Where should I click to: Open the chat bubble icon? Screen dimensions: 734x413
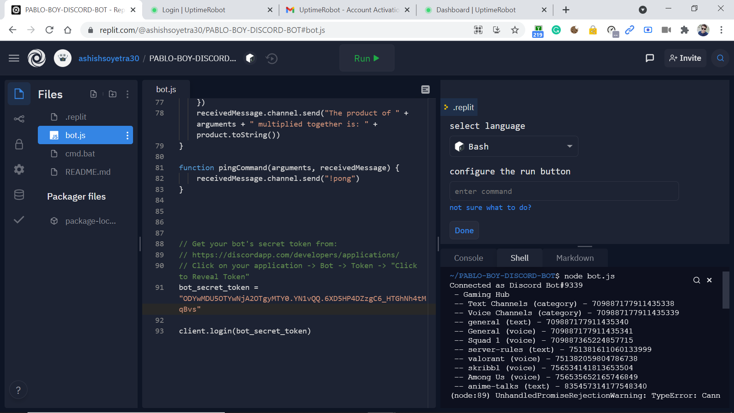point(650,58)
